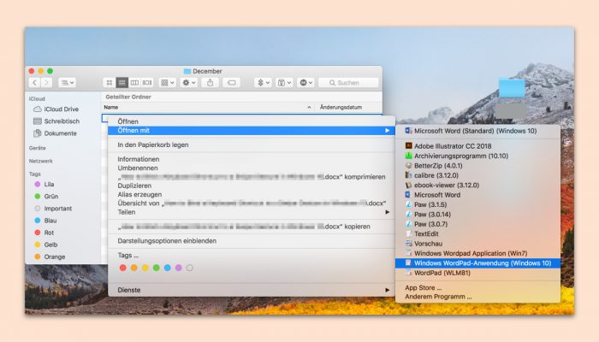
Task: Open the arrange-by grid dropdown
Action: tap(168, 82)
